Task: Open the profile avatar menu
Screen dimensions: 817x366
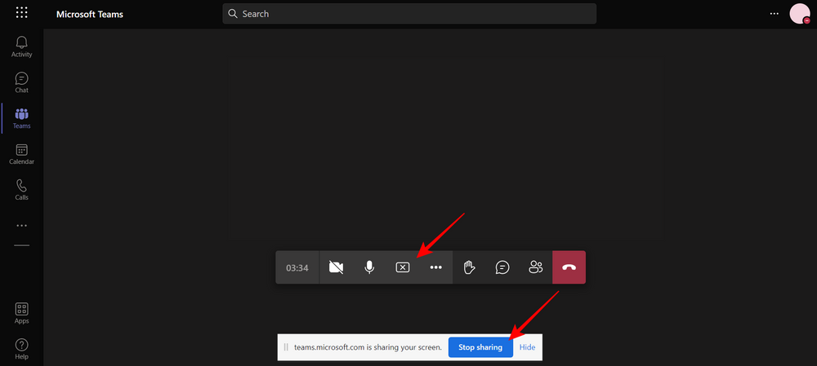Action: 799,14
